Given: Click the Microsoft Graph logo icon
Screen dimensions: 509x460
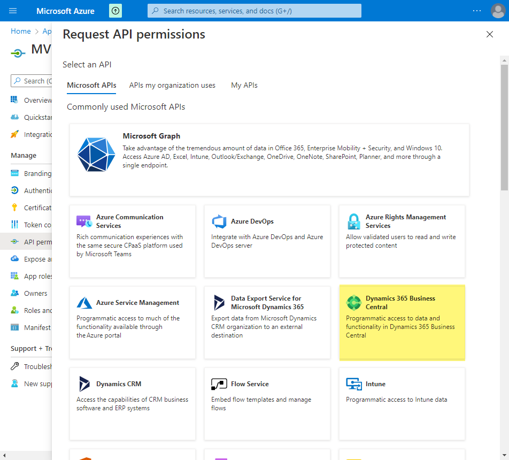Looking at the screenshot, I should 96,154.
